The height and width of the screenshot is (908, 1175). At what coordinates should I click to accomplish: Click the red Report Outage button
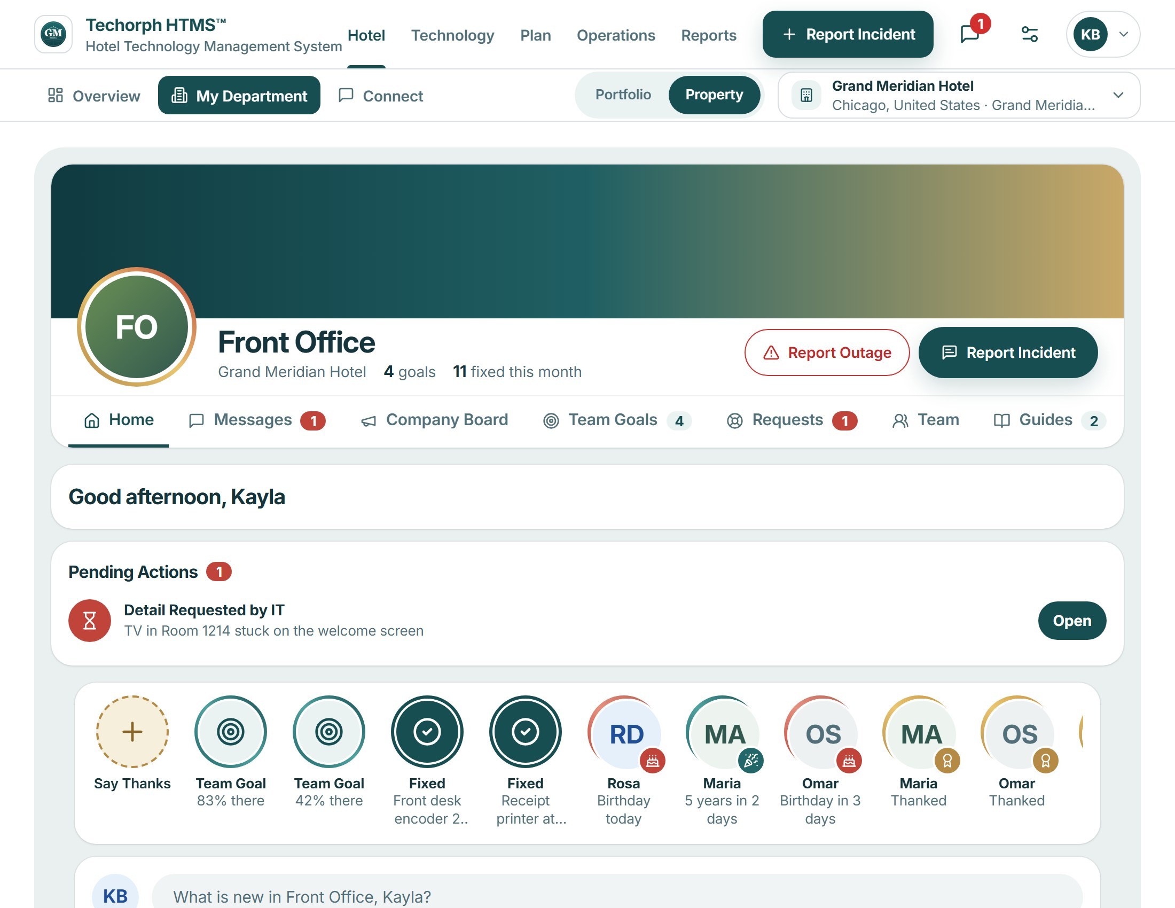point(827,353)
